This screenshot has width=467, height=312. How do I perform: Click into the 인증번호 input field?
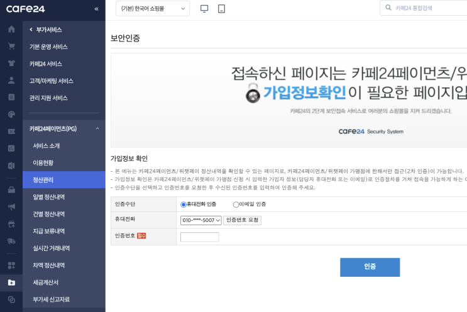pyautogui.click(x=199, y=237)
